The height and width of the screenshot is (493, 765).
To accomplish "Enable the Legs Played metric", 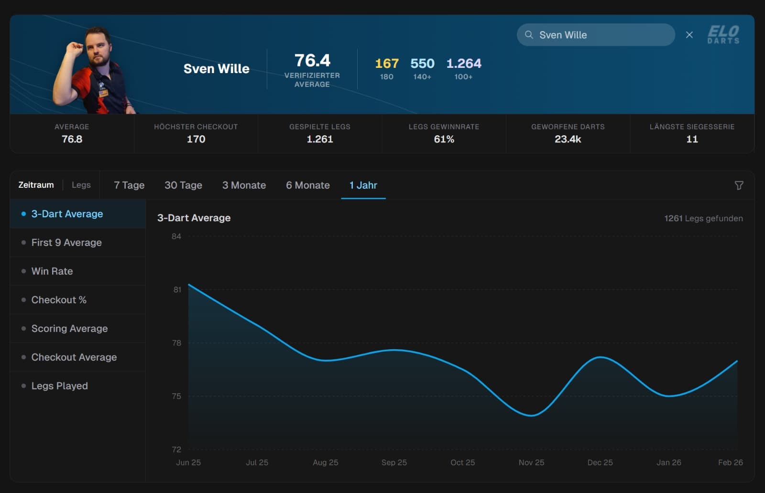I will 59,386.
